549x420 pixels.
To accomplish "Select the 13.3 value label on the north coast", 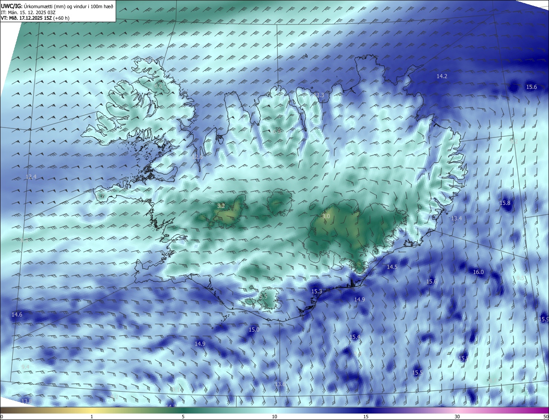I will (320, 95).
